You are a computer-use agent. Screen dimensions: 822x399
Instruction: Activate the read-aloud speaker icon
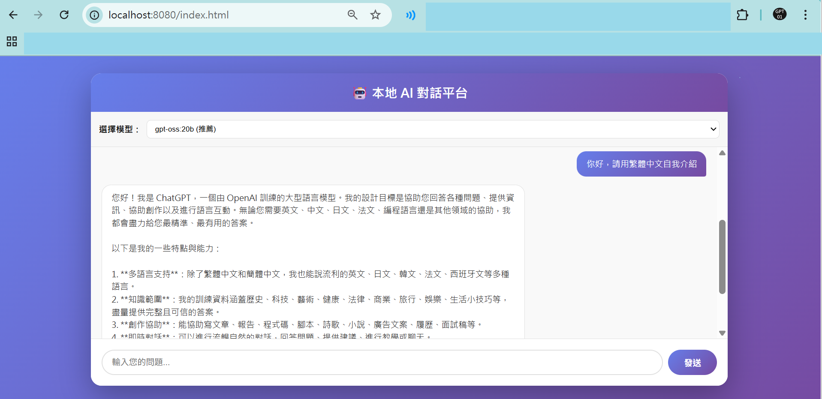pyautogui.click(x=410, y=15)
